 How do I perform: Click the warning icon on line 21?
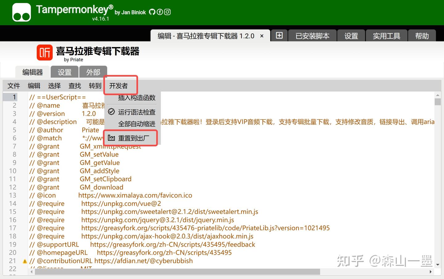24,261
